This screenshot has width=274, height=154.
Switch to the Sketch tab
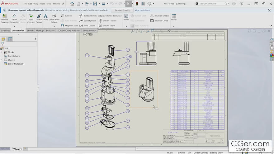30,30
